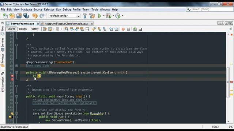The height and width of the screenshot is (131, 234).
Task: Expand the Generated Code fold
Action: (16, 65)
